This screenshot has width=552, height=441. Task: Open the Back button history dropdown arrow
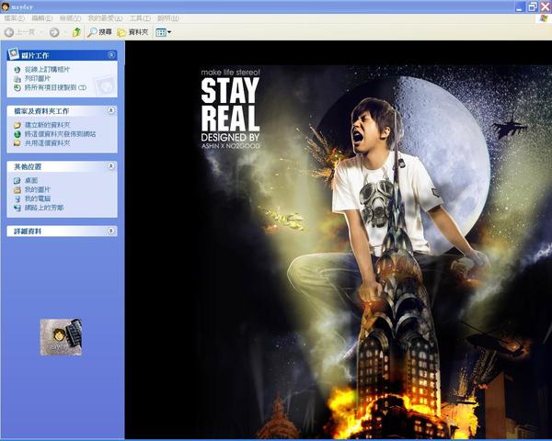[x=41, y=32]
